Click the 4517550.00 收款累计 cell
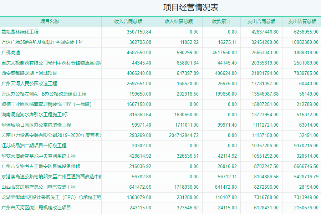The height and width of the screenshot is (214, 321). pyautogui.click(x=225, y=52)
